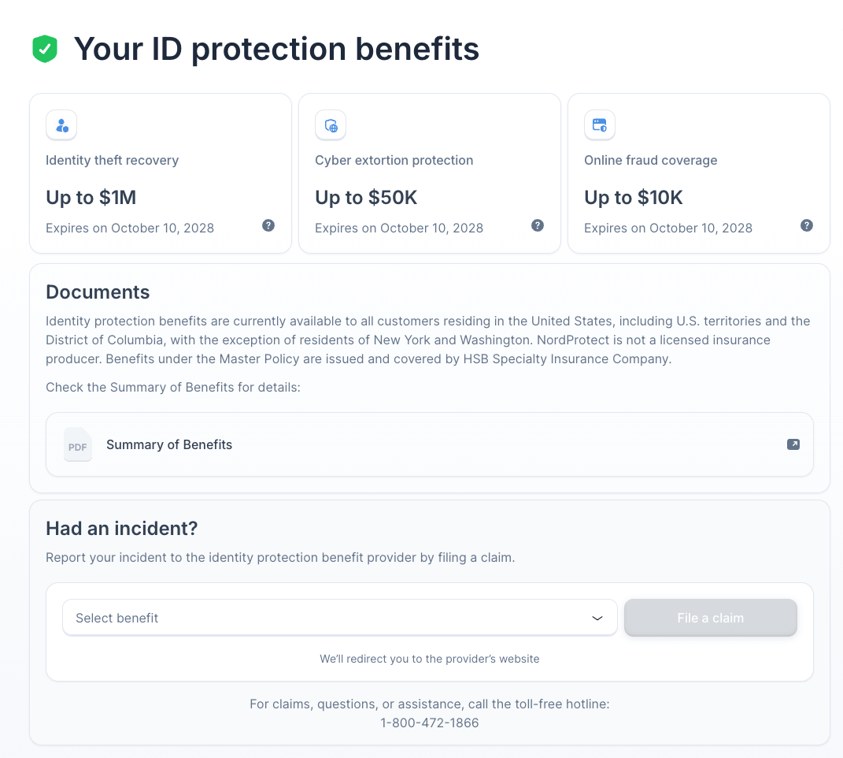This screenshot has height=758, width=843.
Task: Select the Online fraud coverage card
Action: click(x=699, y=173)
